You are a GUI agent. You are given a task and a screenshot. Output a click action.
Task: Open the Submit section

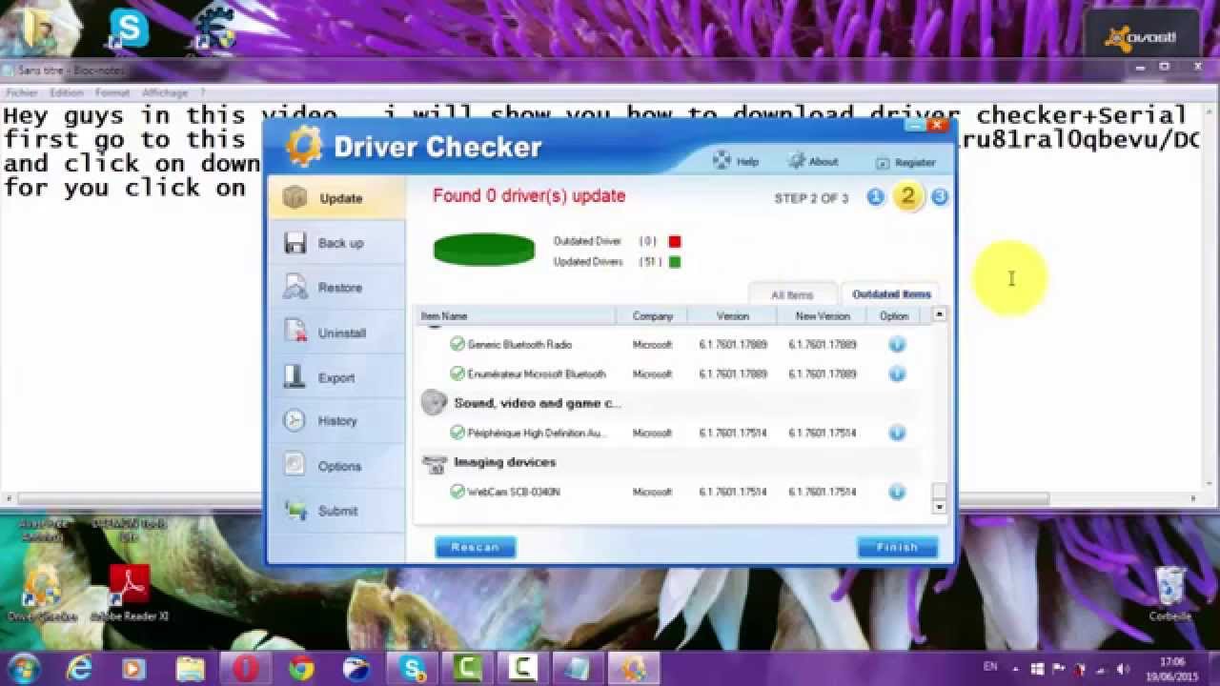(x=336, y=511)
